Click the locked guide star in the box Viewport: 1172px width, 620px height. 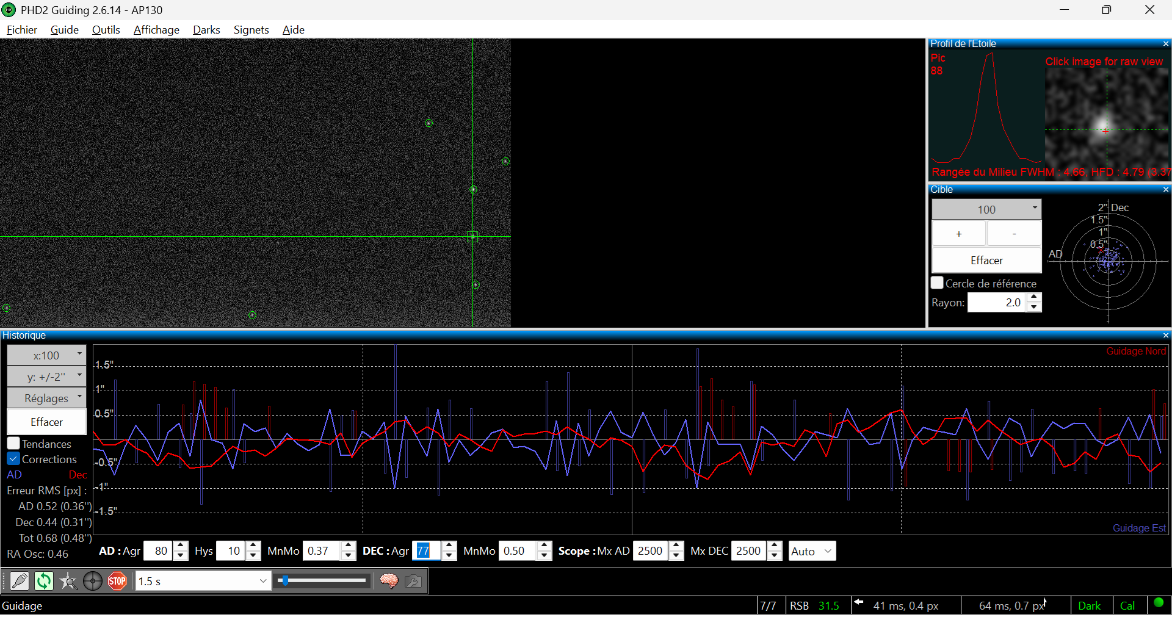[x=472, y=237]
